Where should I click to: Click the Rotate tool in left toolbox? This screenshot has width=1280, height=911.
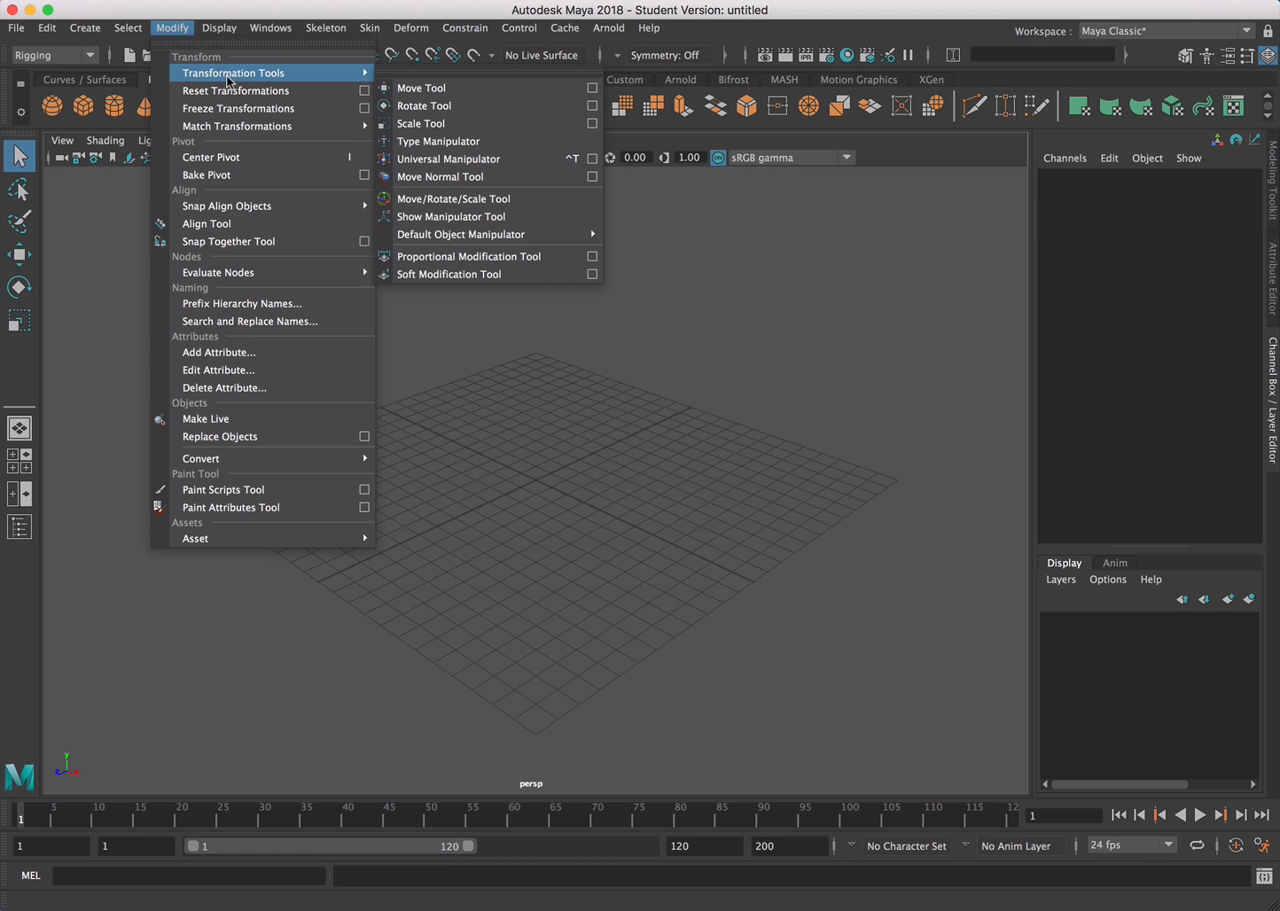click(x=20, y=287)
